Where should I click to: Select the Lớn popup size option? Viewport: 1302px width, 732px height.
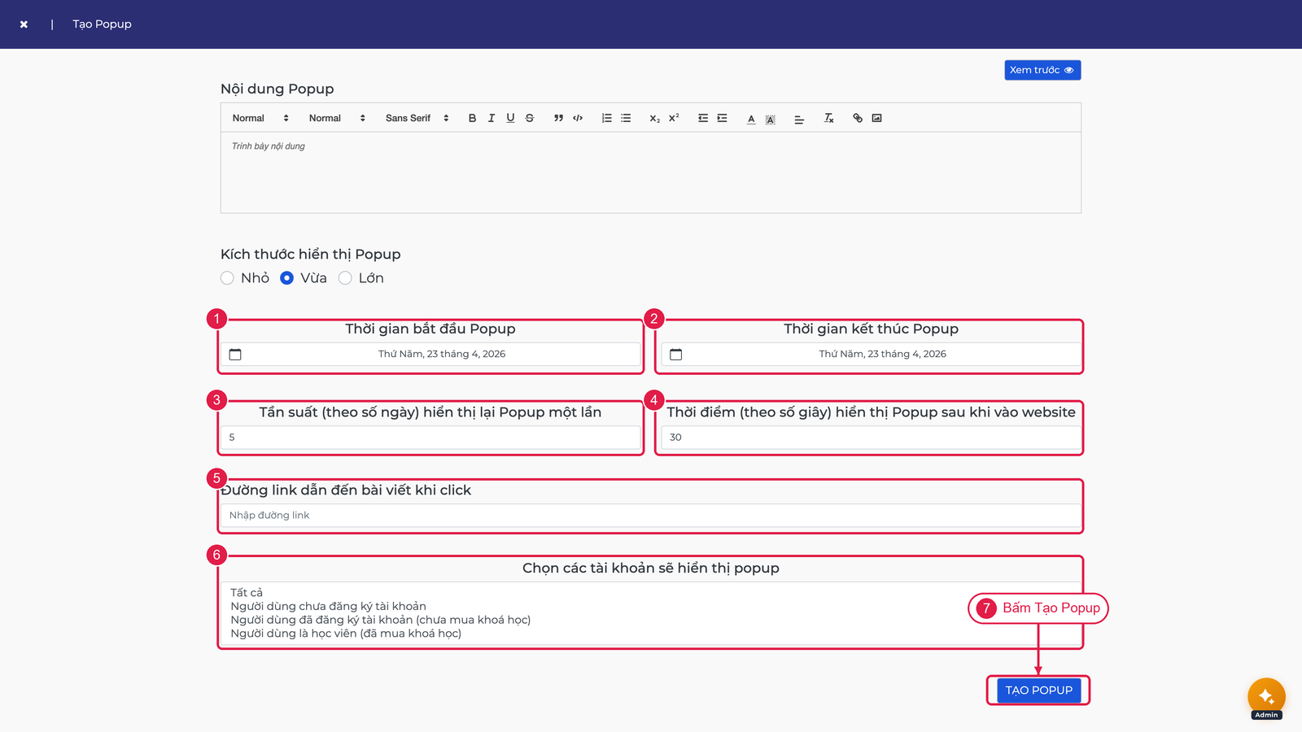click(345, 278)
